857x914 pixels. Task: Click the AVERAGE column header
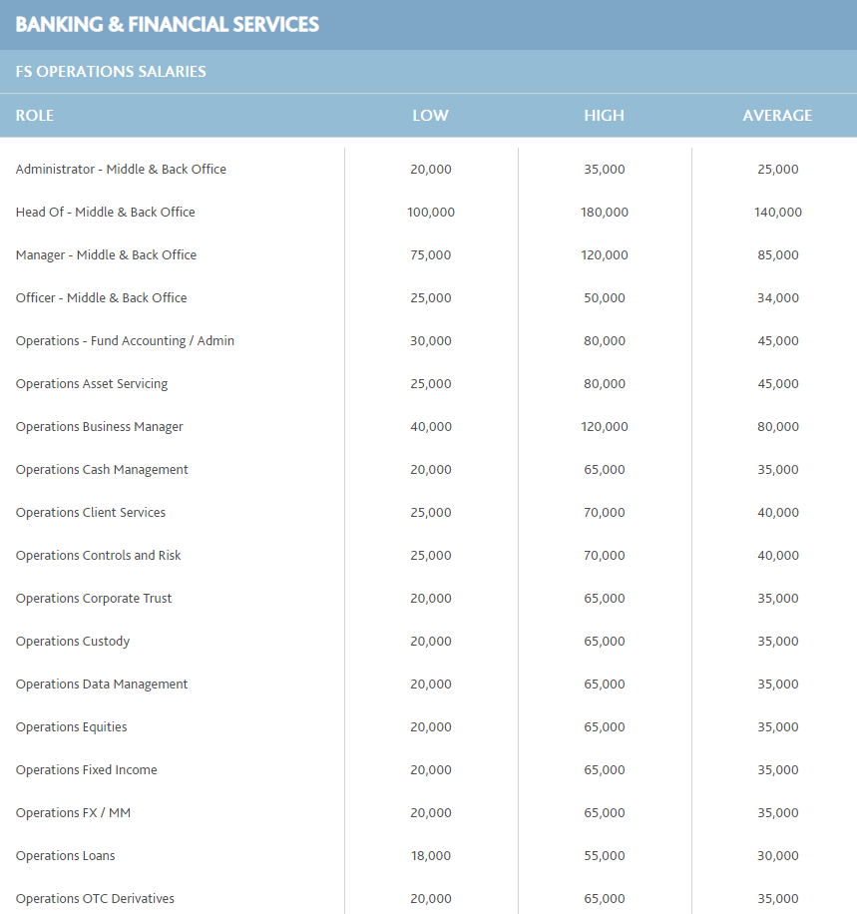[x=777, y=116]
